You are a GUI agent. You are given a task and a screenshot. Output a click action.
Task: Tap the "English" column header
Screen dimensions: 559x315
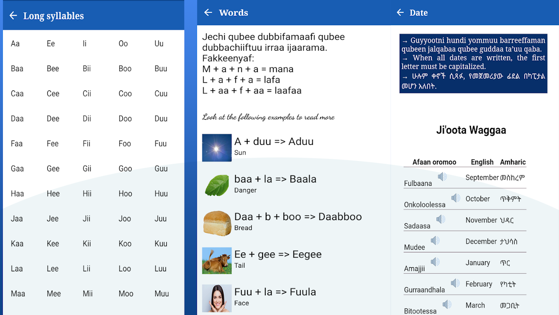482,162
